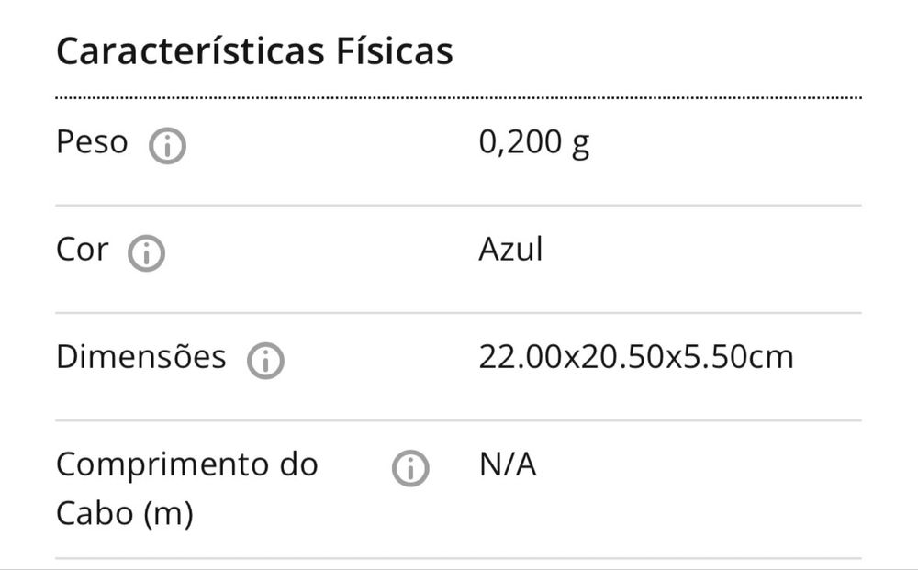Click the N/A cable length value
Viewport: 918px width, 570px height.
pos(507,464)
